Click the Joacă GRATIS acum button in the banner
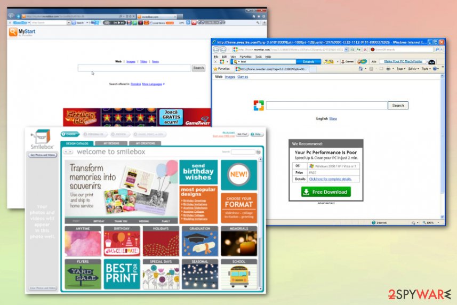Image resolution: width=457 pixels, height=305 pixels. 171,117
